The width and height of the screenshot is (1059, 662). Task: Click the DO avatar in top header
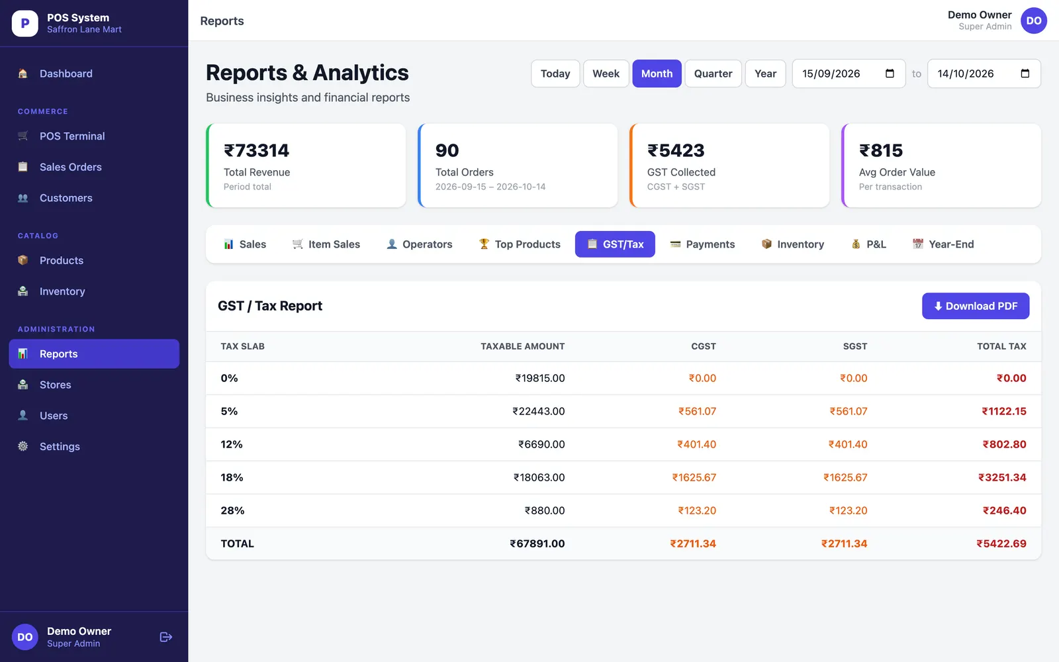pos(1034,21)
